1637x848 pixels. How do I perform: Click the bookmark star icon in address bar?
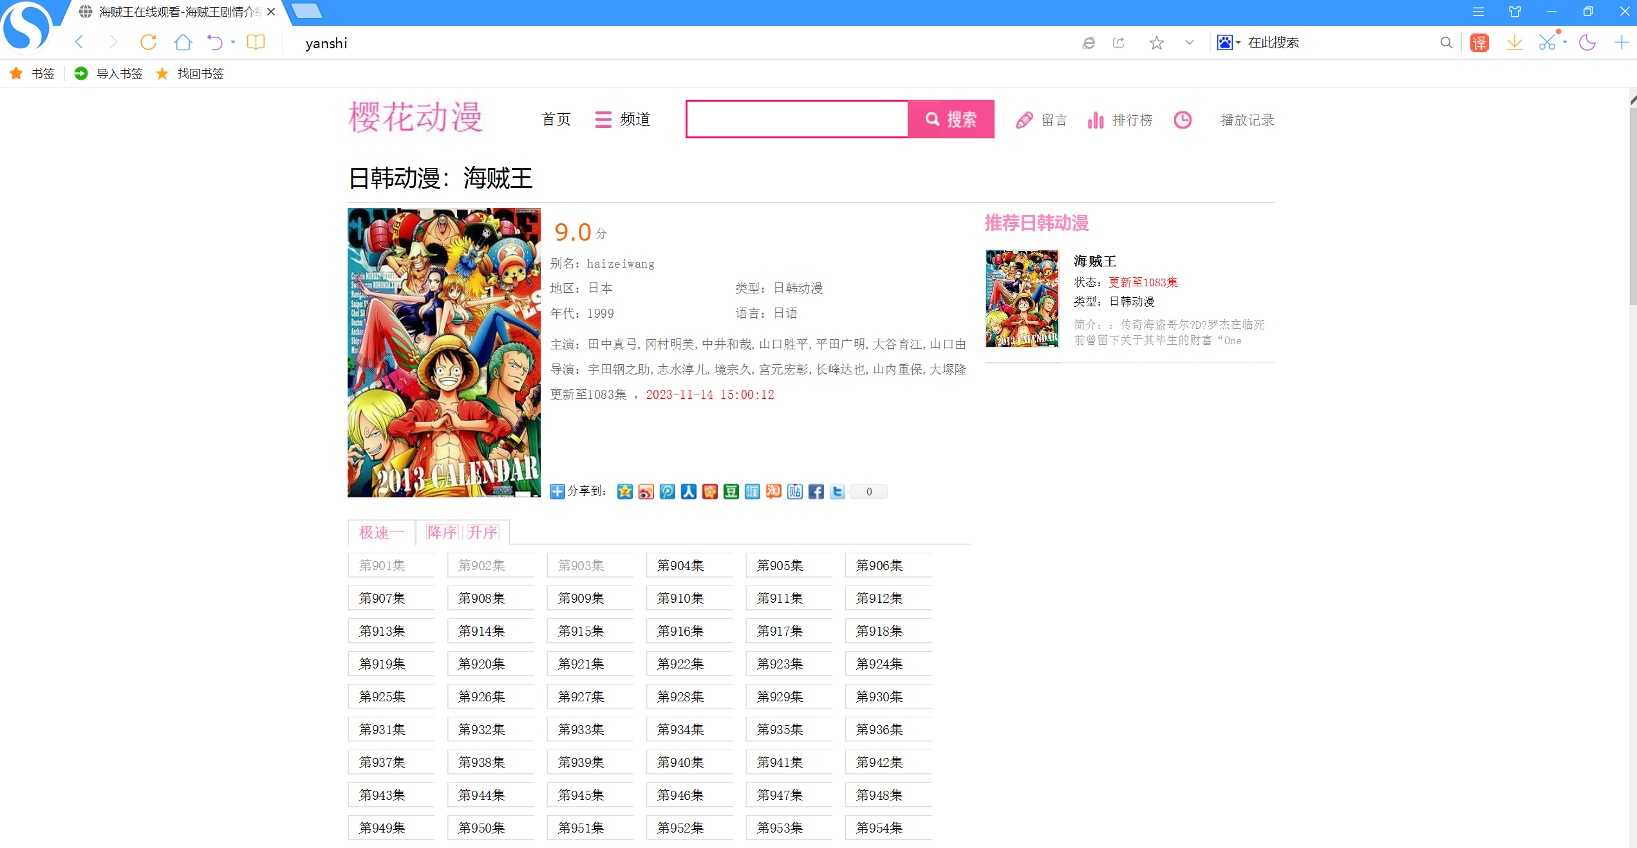click(x=1156, y=42)
